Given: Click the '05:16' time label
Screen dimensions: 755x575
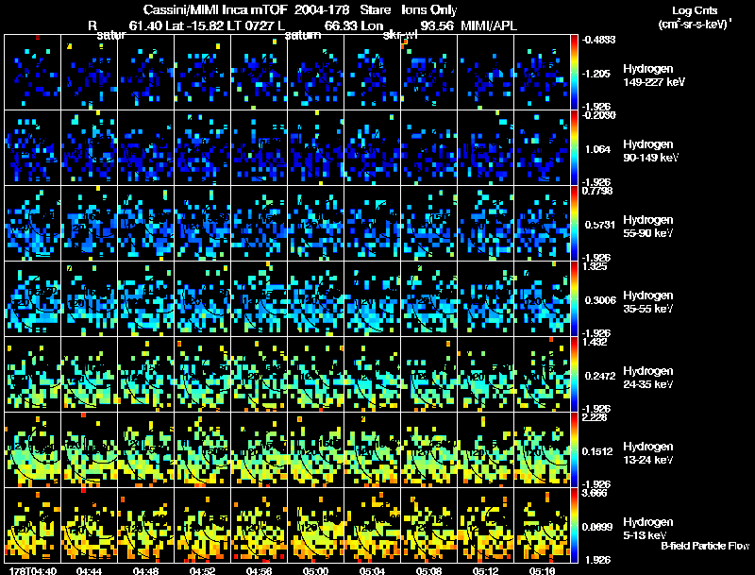Looking at the screenshot, I should point(542,570).
